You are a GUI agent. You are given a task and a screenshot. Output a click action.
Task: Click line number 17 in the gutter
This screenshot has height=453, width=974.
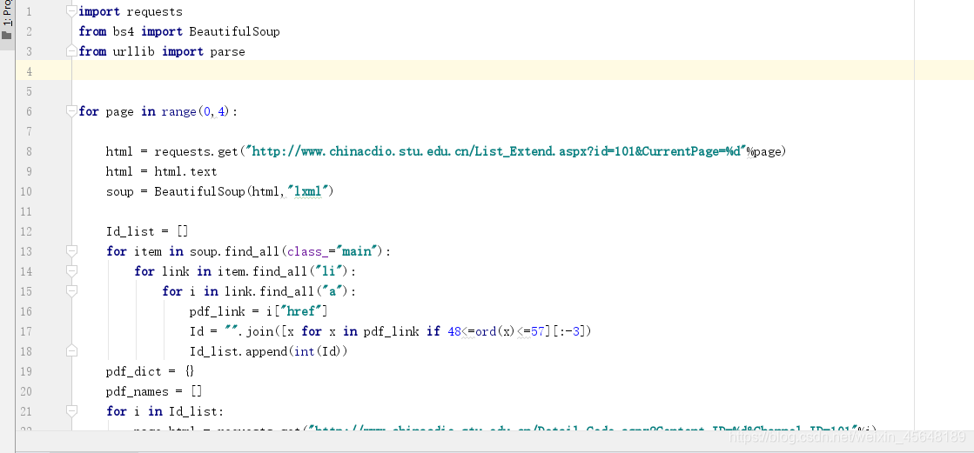click(x=26, y=331)
